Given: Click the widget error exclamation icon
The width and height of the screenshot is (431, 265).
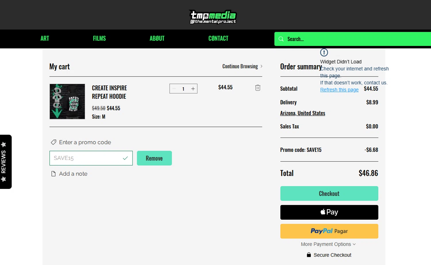Looking at the screenshot, I should pos(324,53).
